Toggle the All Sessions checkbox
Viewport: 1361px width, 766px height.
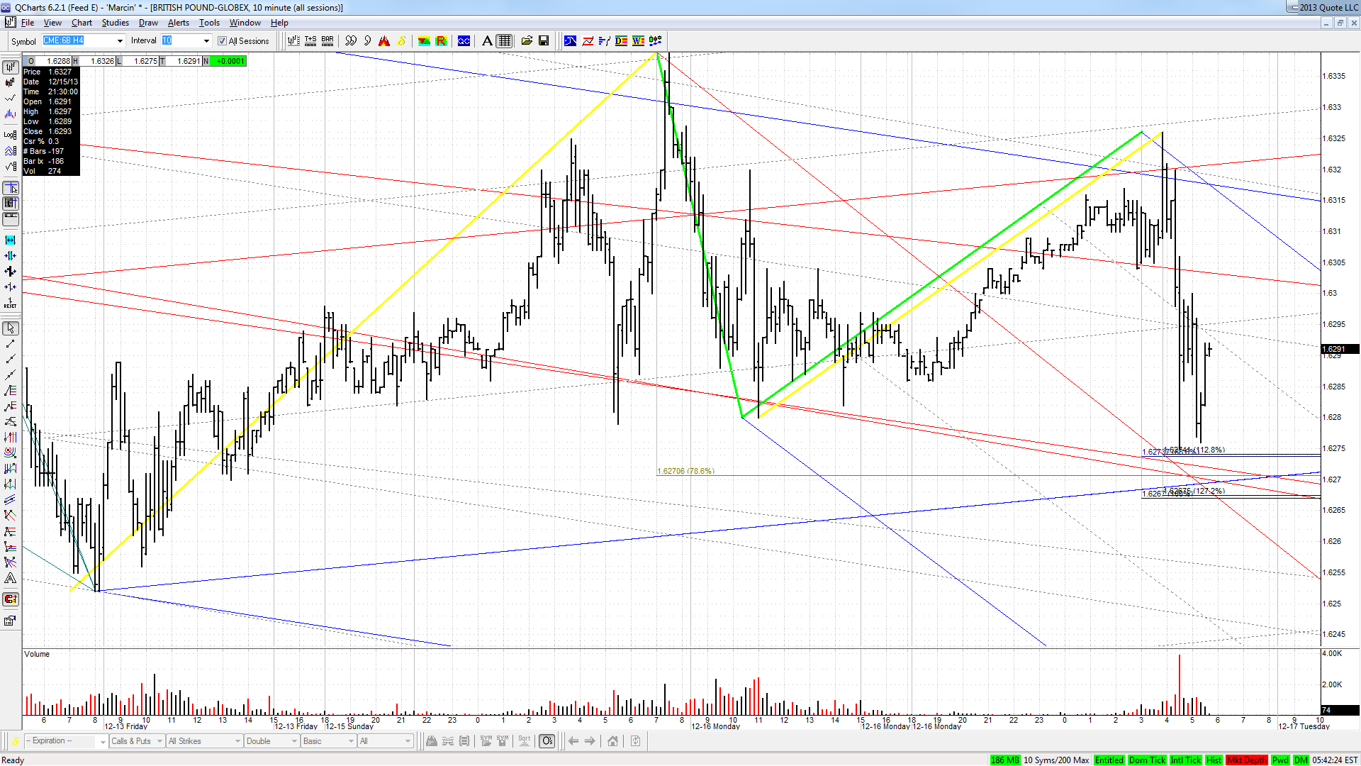[x=222, y=41]
